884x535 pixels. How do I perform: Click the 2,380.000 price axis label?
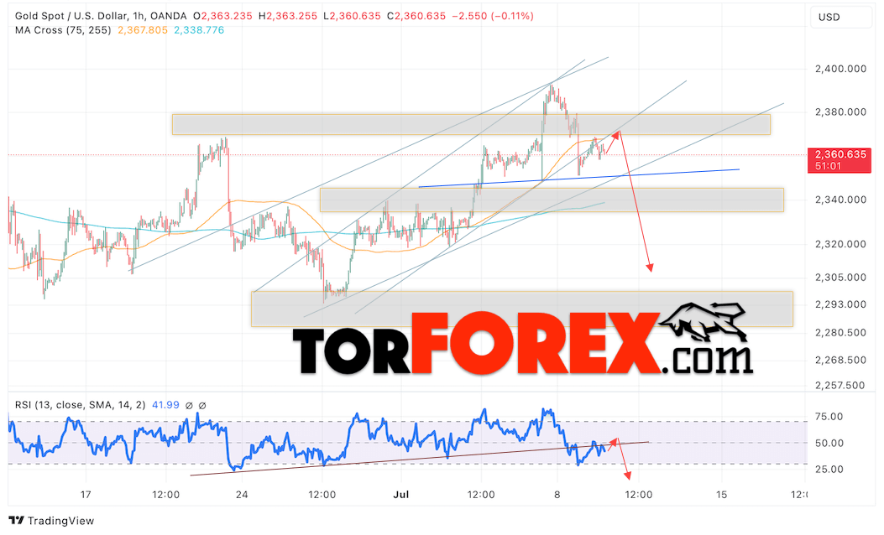click(840, 112)
